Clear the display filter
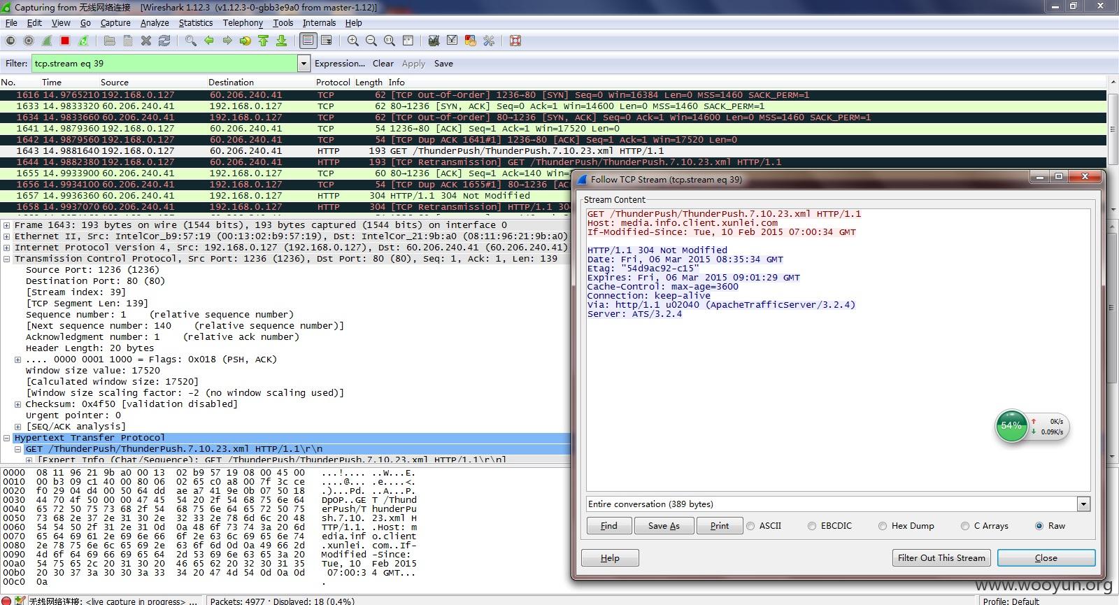 (x=383, y=64)
